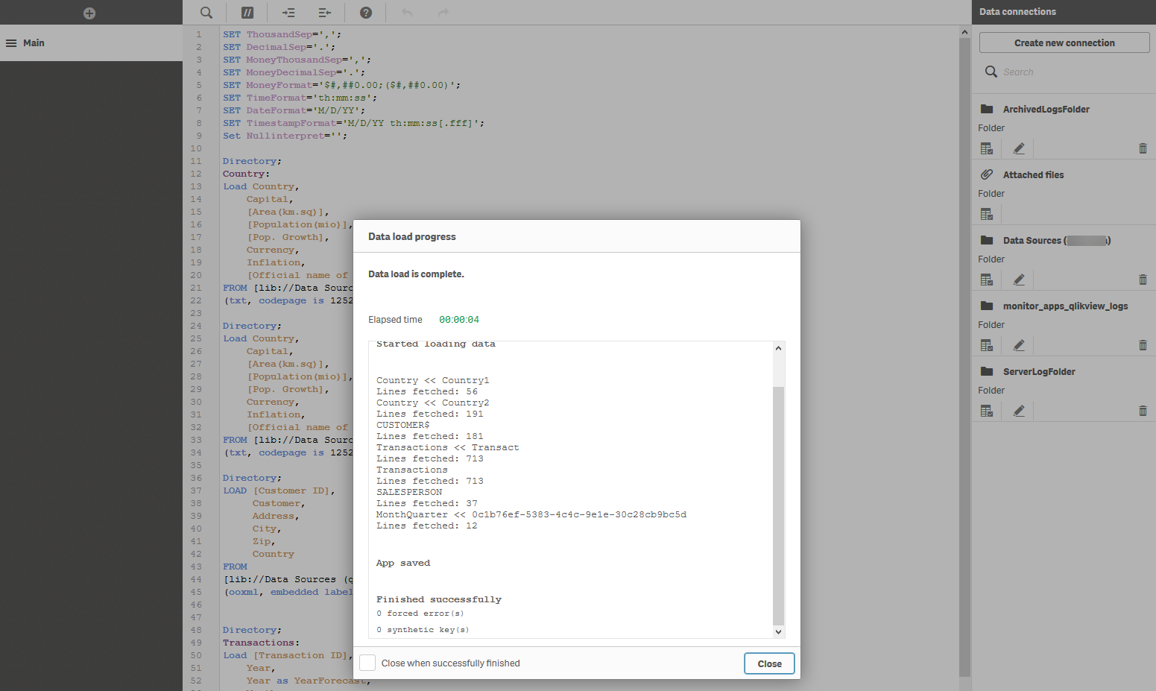This screenshot has width=1156, height=691.
Task: Click the outdent toolbar icon
Action: pyautogui.click(x=324, y=13)
